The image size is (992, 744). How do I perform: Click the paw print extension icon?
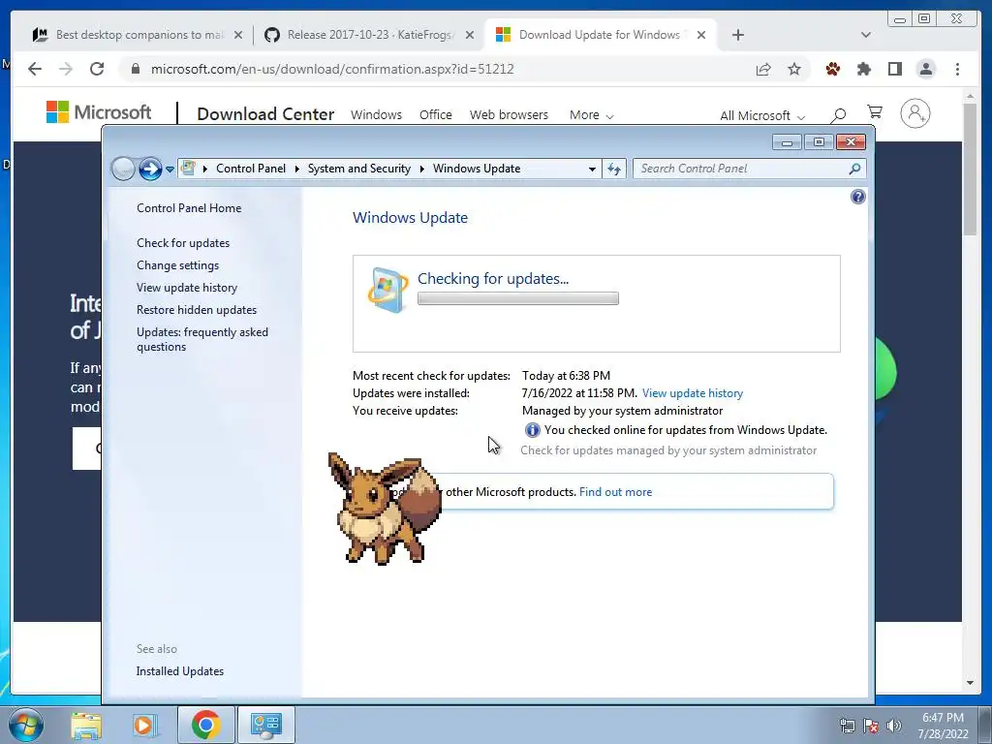(832, 69)
